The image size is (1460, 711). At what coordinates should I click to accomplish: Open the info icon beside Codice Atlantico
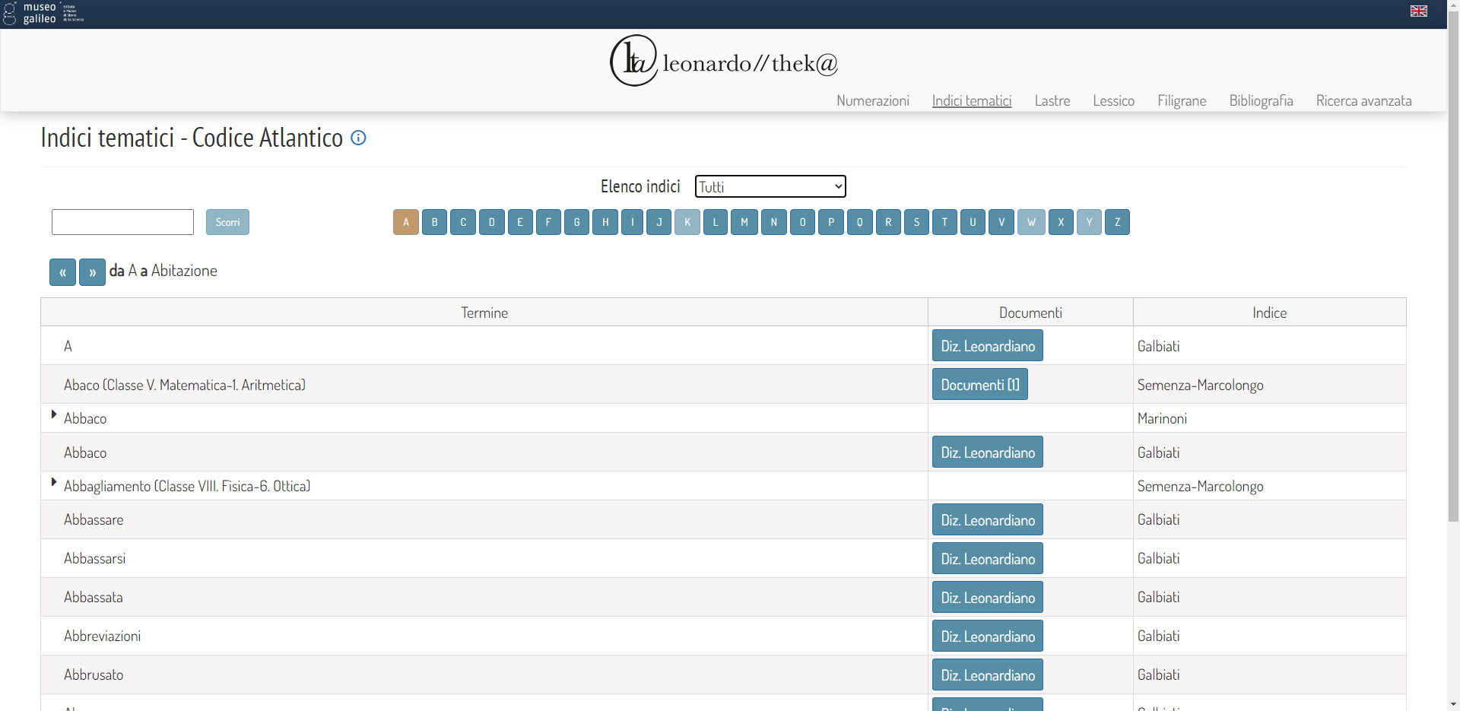[358, 138]
